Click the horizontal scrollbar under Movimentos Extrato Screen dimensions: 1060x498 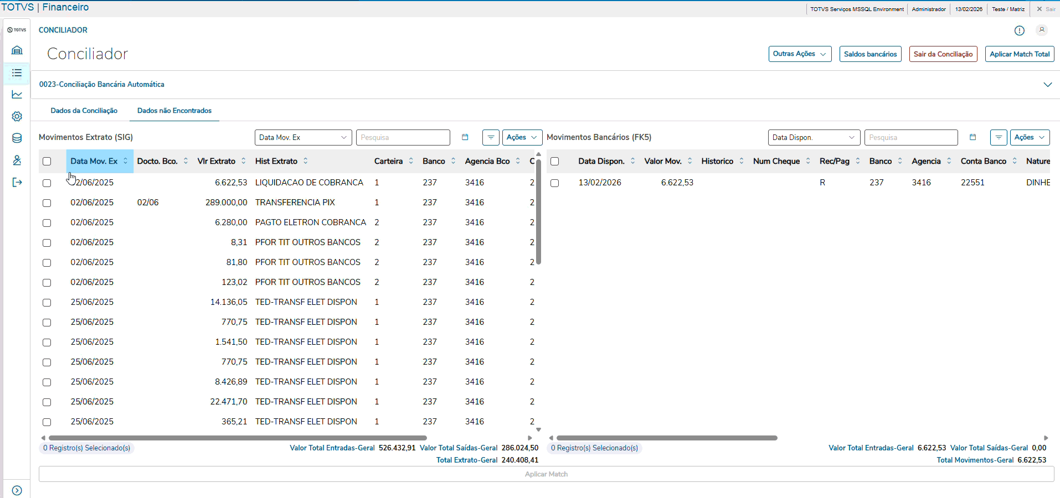pyautogui.click(x=238, y=438)
